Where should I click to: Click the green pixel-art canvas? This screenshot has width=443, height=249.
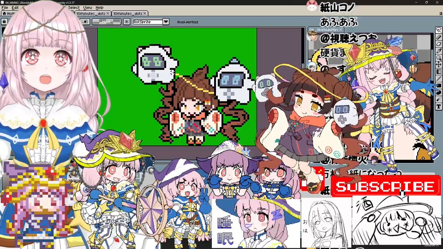pos(177,87)
